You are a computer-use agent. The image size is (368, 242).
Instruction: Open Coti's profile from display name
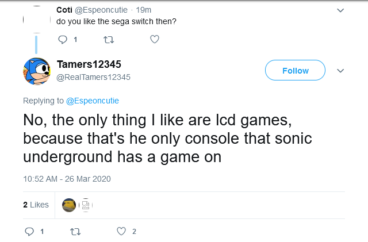[x=64, y=10]
